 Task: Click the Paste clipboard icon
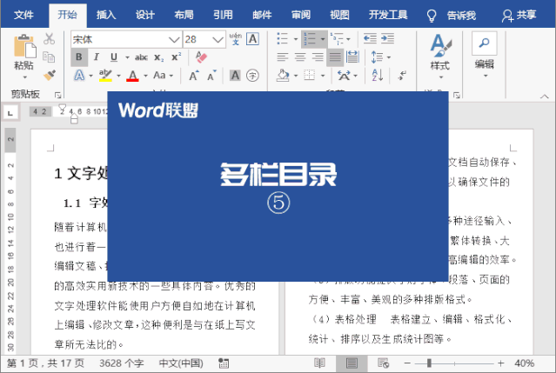tap(24, 46)
